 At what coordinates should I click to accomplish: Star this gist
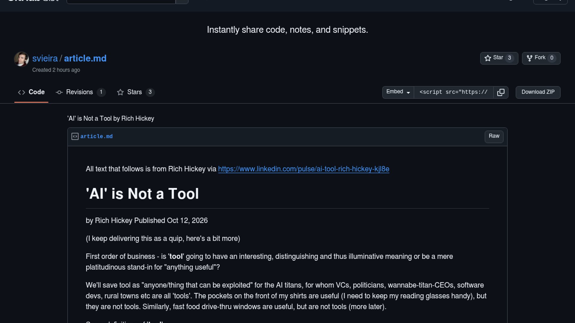tap(499, 58)
